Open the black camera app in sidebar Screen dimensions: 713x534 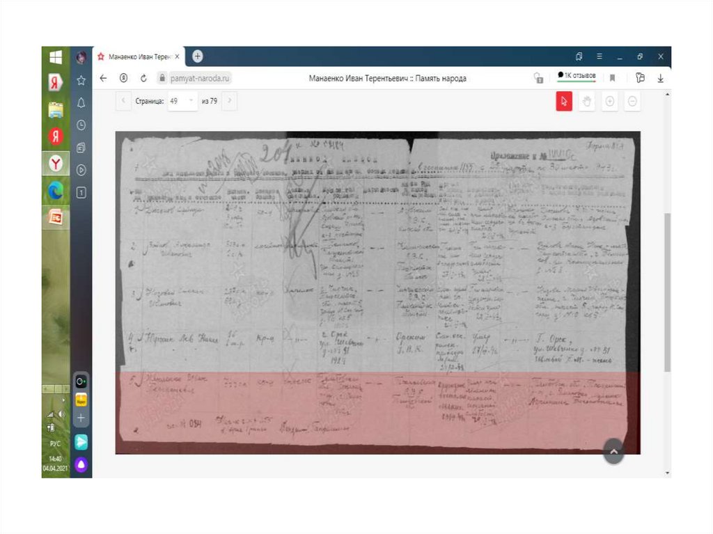81,381
